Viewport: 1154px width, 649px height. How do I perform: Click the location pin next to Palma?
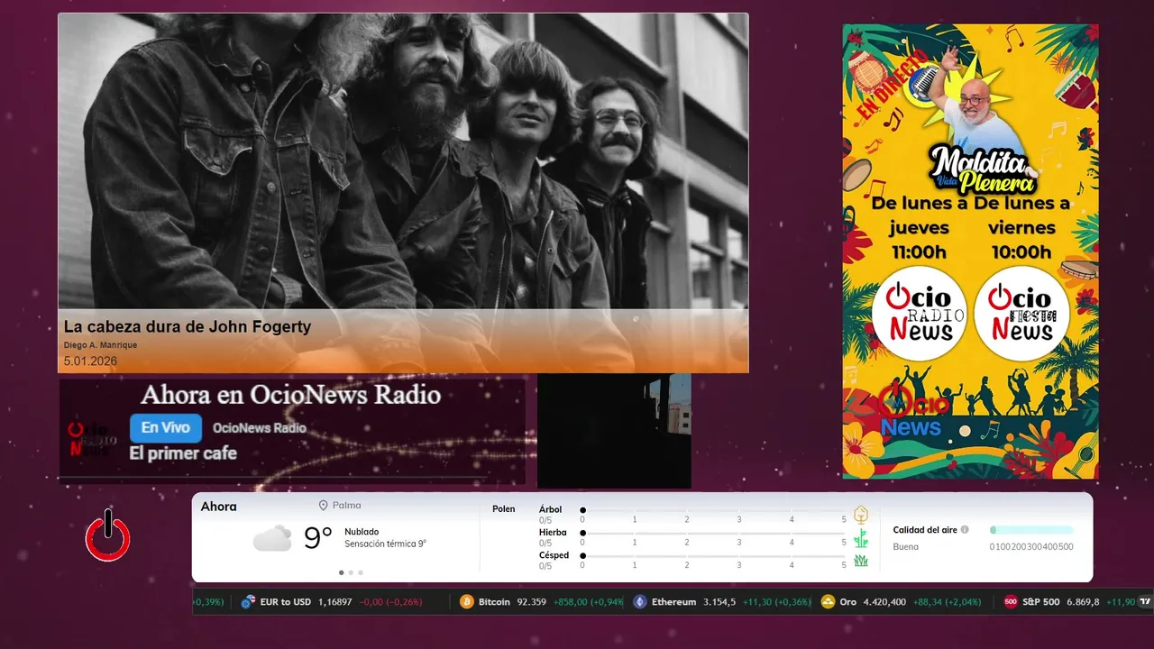323,506
